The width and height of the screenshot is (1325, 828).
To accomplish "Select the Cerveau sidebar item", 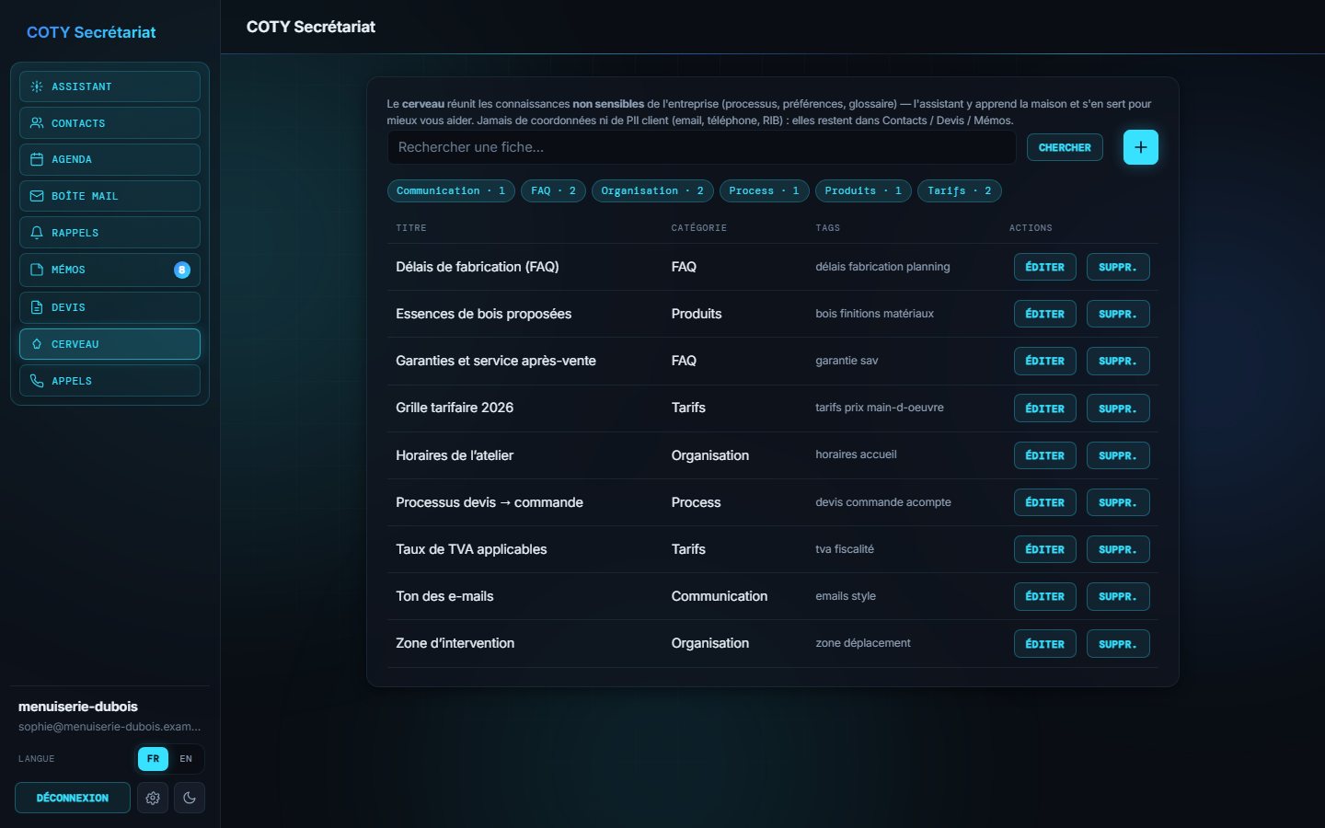I will [x=109, y=344].
